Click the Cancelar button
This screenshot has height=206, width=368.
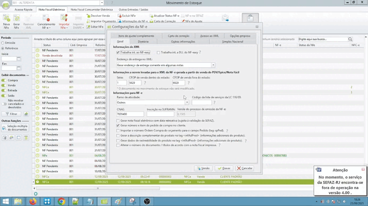pos(245,168)
